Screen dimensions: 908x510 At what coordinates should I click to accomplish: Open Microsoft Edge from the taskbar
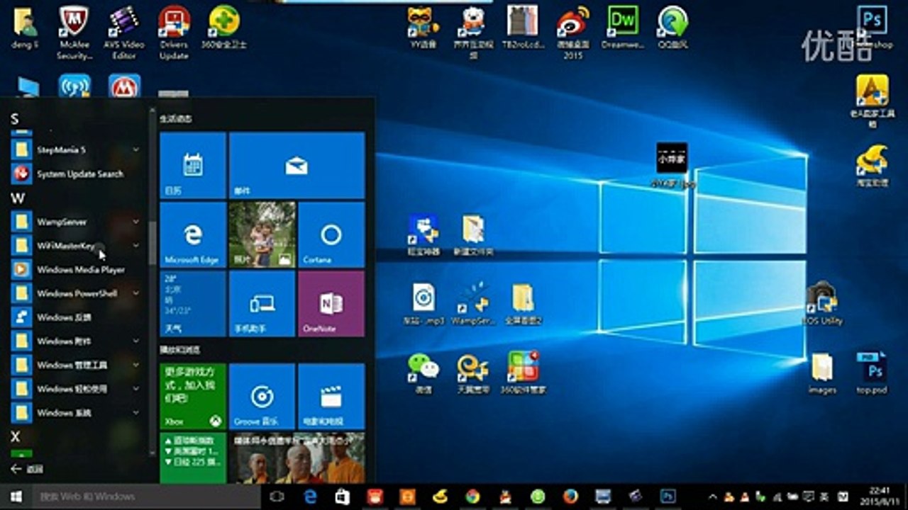pyautogui.click(x=310, y=497)
